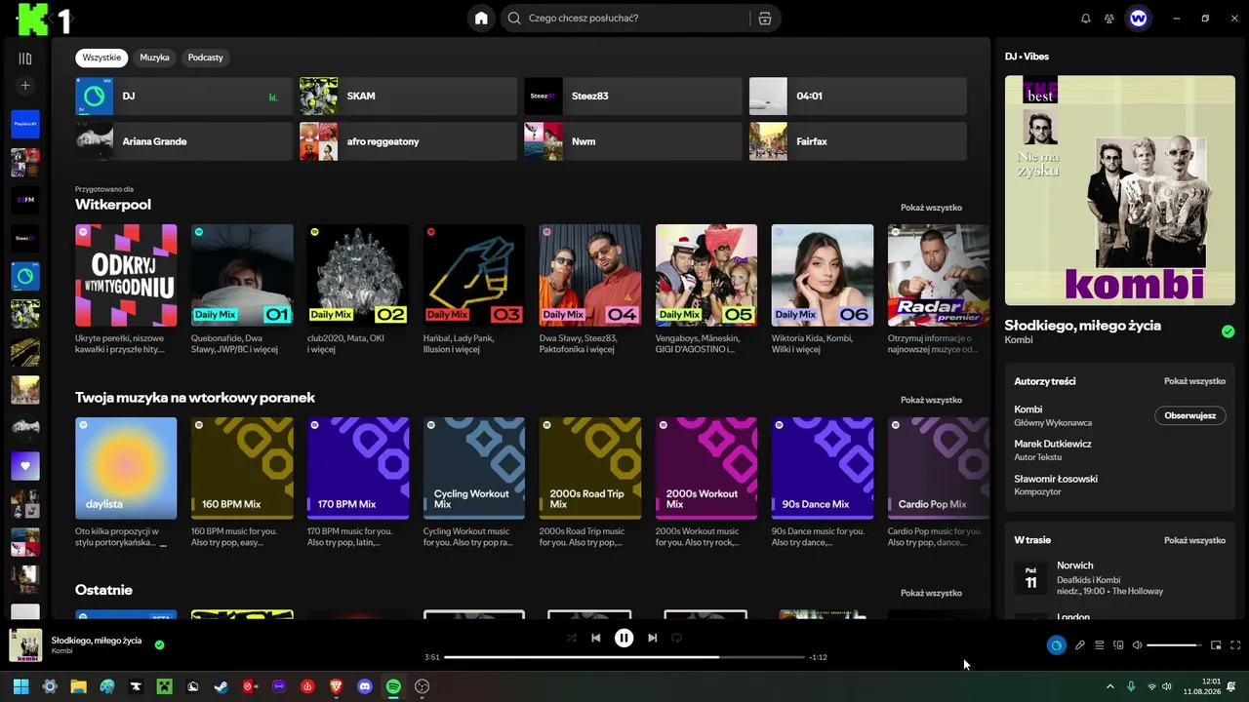
Task: Click the Spotify taskbar icon
Action: [393, 686]
